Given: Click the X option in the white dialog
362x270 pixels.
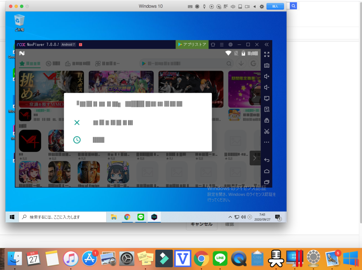Looking at the screenshot, I should 77,122.
